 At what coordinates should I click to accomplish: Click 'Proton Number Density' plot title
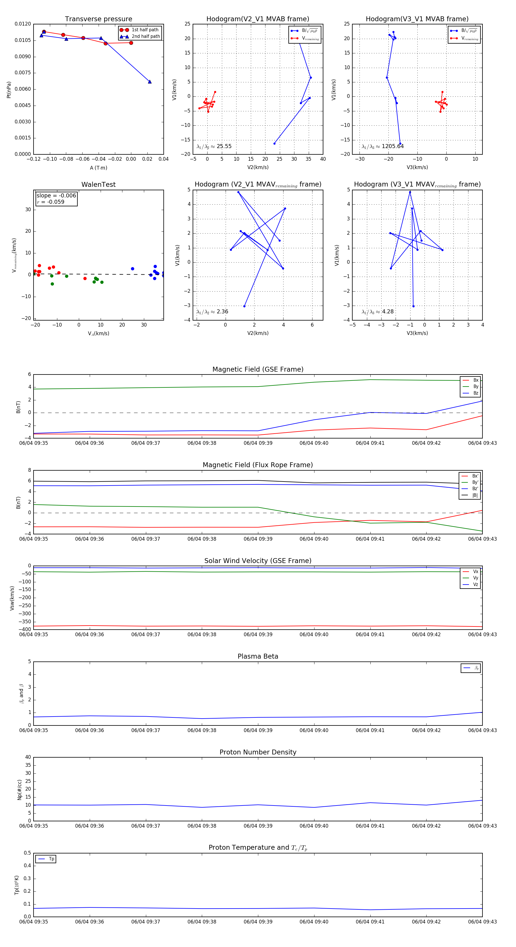click(x=258, y=752)
